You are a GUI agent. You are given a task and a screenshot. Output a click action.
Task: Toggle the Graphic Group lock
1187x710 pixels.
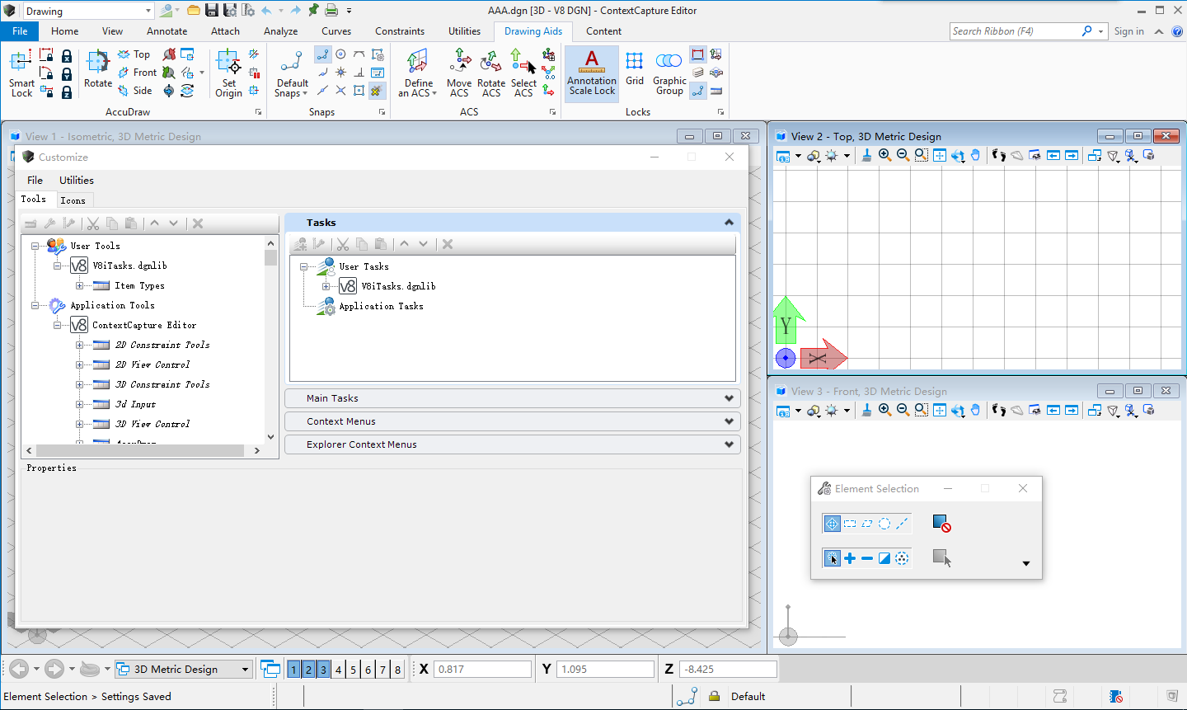669,73
